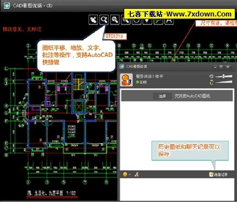Adjust the speaker volume slider

tap(224, 76)
